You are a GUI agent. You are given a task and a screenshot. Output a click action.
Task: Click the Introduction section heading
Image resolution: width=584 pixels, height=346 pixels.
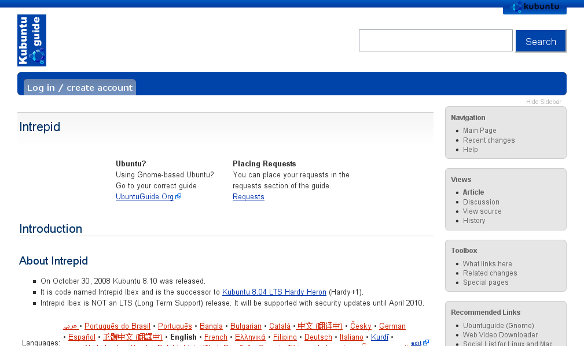(x=51, y=229)
